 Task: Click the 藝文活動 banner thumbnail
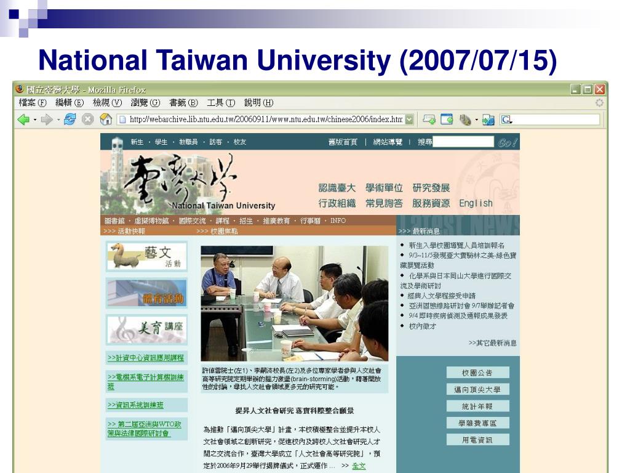point(146,256)
